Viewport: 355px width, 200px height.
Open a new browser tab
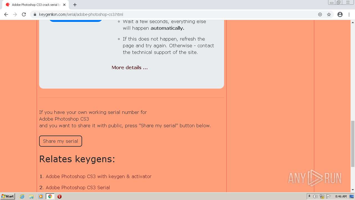(x=75, y=5)
